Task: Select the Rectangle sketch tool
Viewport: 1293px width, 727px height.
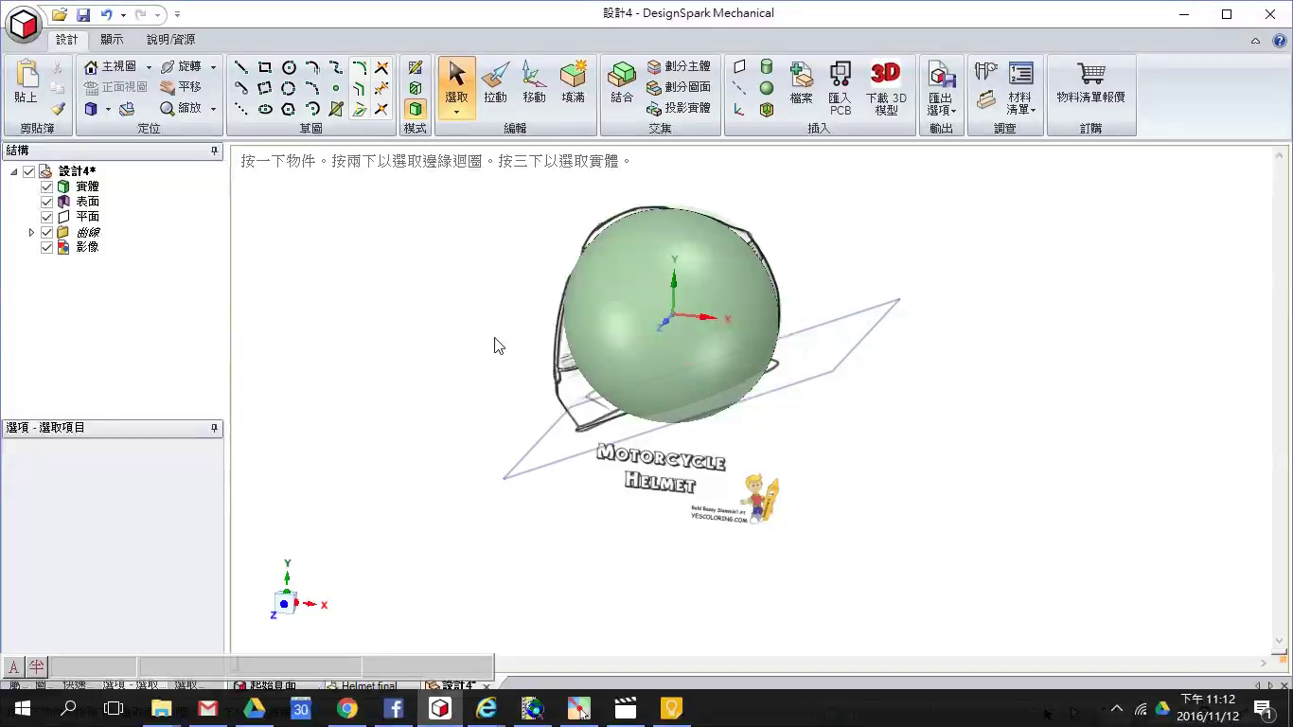Action: (265, 67)
